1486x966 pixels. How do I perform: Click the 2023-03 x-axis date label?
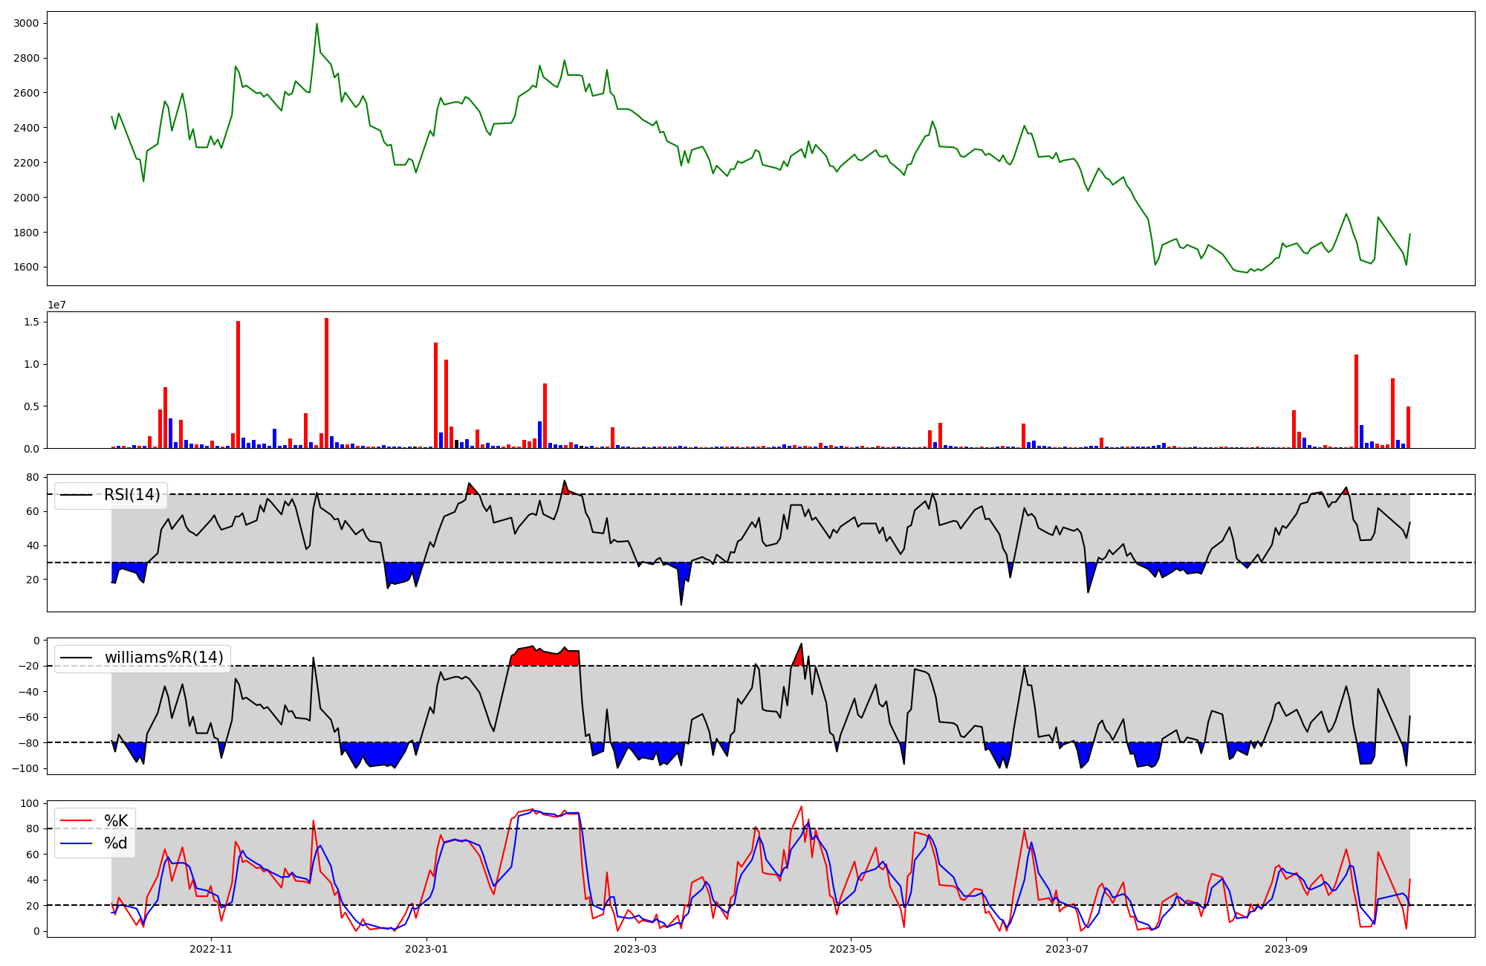coord(636,949)
